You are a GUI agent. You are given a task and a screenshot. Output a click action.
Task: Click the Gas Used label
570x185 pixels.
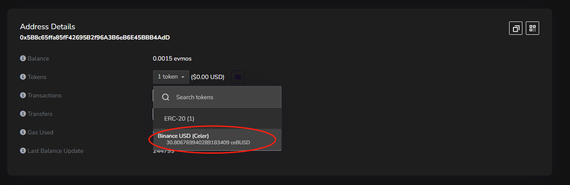tap(40, 132)
